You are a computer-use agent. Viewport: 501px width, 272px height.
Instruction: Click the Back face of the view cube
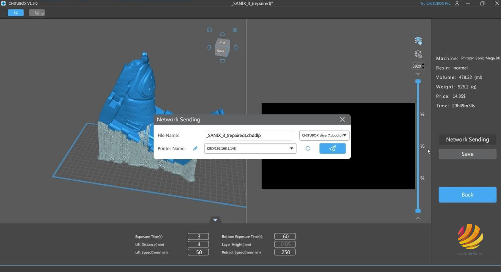tap(221, 51)
